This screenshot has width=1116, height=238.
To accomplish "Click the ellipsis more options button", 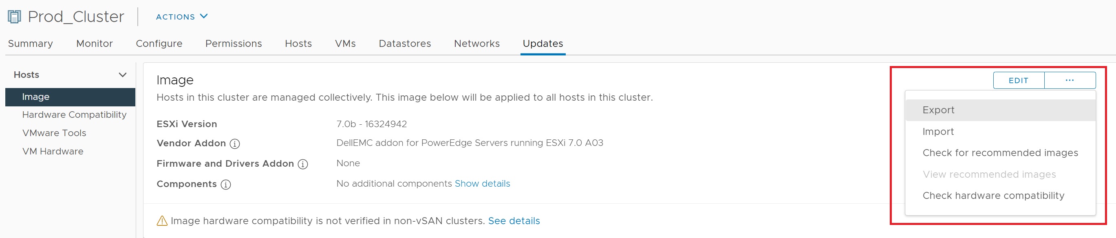I will [x=1069, y=80].
